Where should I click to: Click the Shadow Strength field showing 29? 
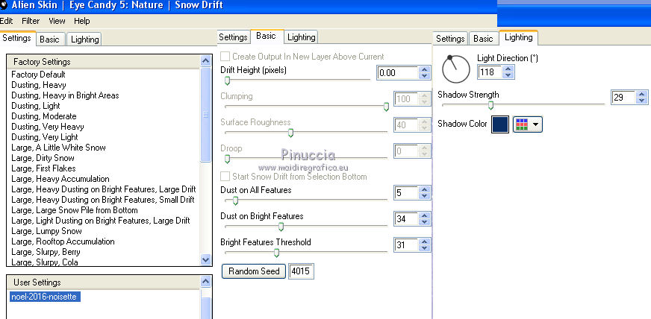pos(623,98)
